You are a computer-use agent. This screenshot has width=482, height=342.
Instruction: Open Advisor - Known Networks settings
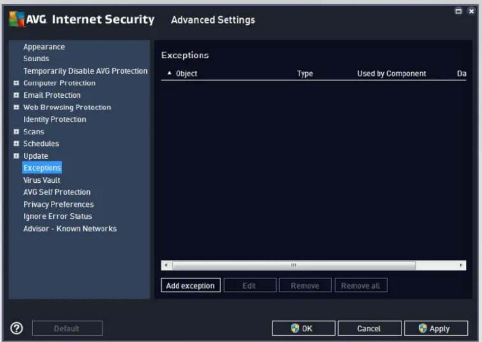click(70, 228)
